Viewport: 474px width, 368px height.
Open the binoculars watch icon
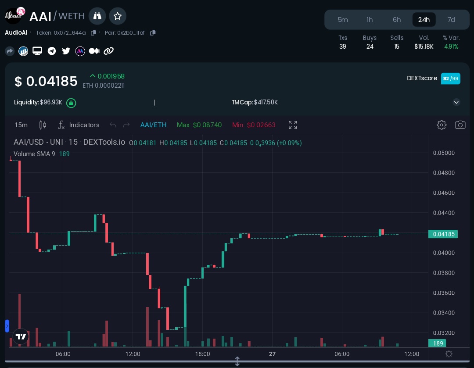click(97, 16)
